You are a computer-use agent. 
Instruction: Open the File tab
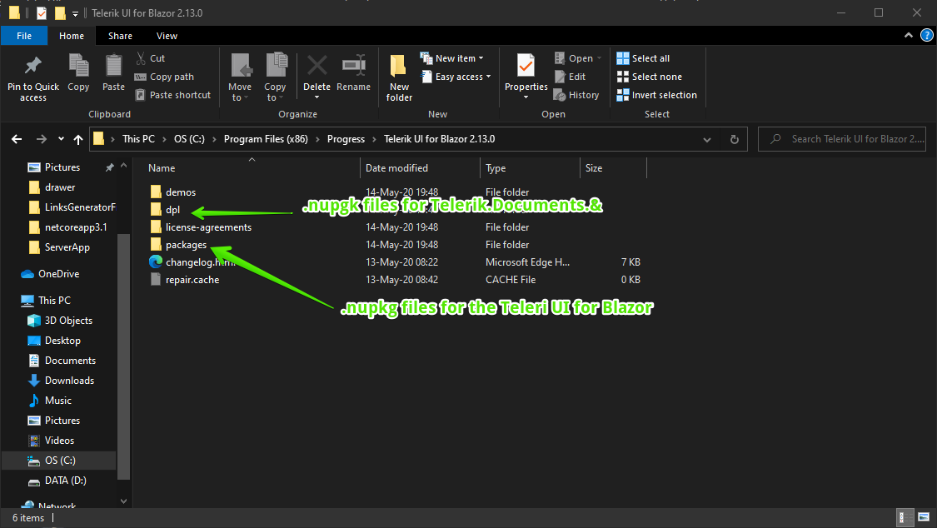pyautogui.click(x=24, y=36)
